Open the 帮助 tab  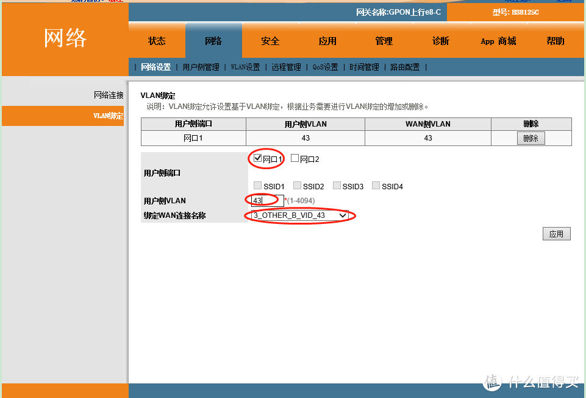(x=556, y=40)
